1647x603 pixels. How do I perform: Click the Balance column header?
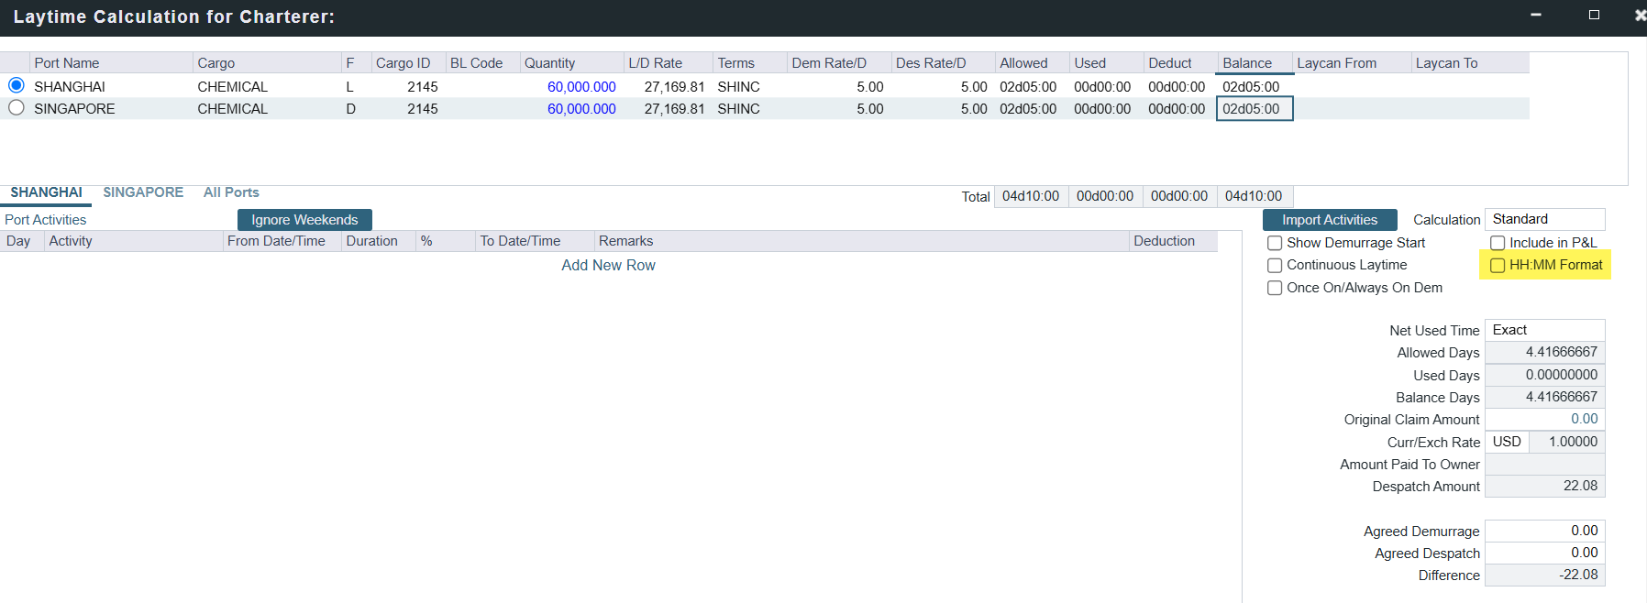coord(1247,63)
